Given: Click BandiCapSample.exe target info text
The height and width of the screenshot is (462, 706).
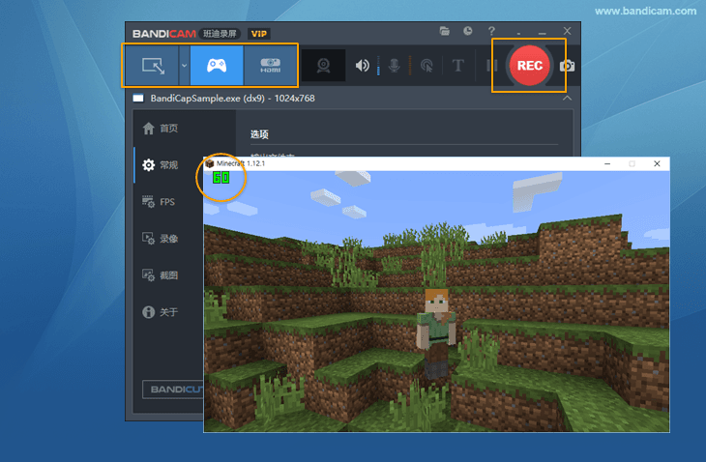Looking at the screenshot, I should click(232, 98).
